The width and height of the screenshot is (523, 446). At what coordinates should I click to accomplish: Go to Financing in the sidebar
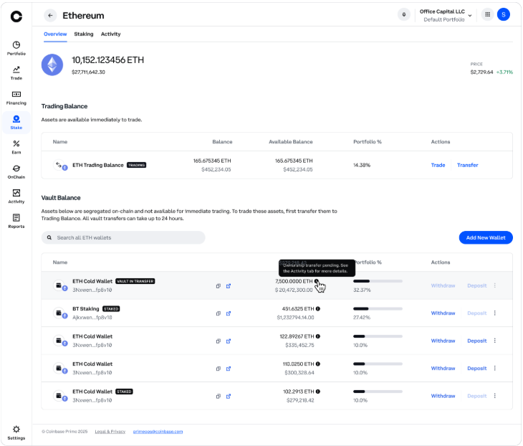[x=16, y=98]
